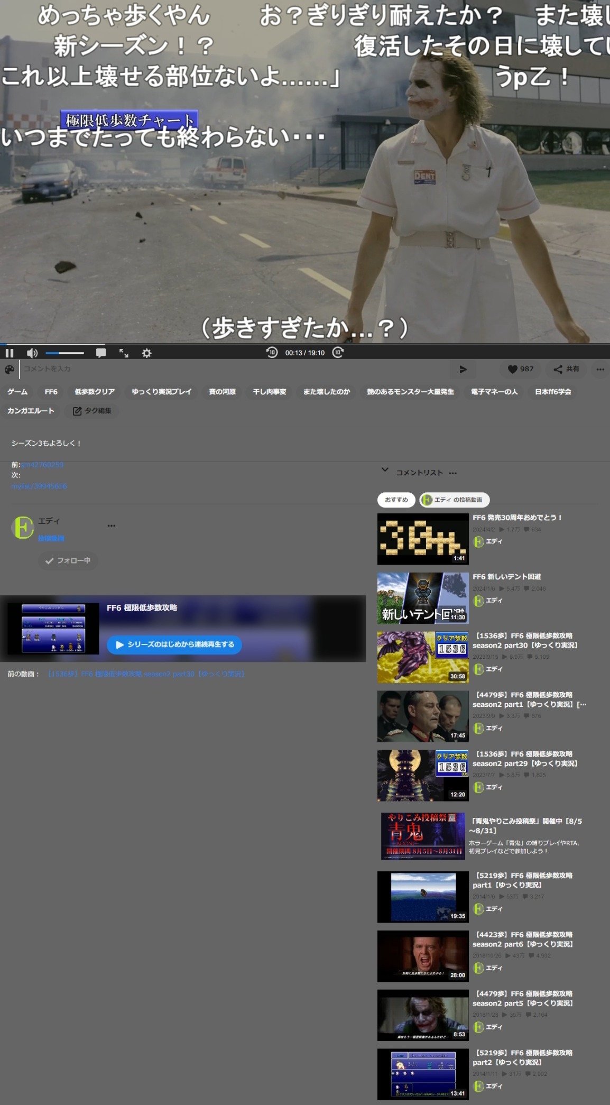
Task: Enter fullscreen with the expand arrows icon
Action: click(124, 353)
